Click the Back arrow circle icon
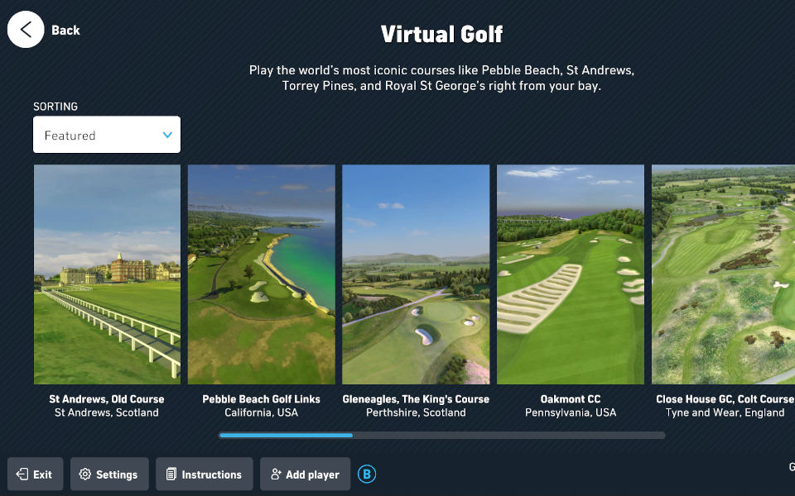Screen dimensions: 795x496 (26, 30)
